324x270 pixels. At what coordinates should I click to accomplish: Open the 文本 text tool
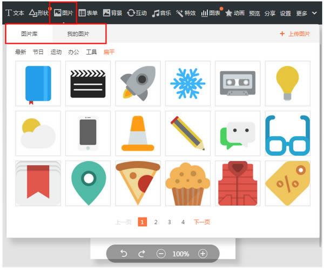click(x=15, y=12)
